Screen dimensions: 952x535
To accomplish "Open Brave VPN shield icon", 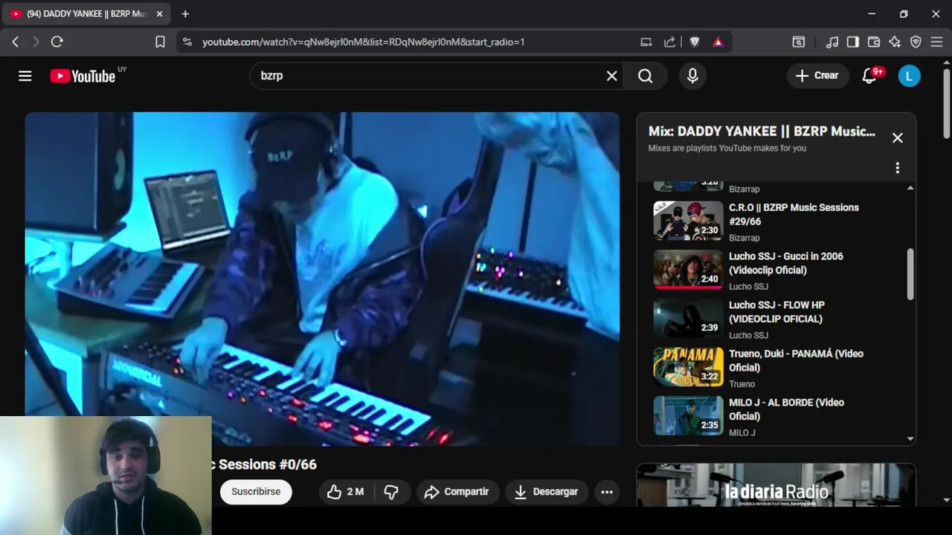I will coord(916,42).
